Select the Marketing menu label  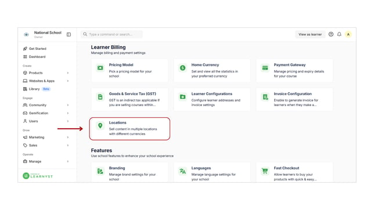point(37,137)
